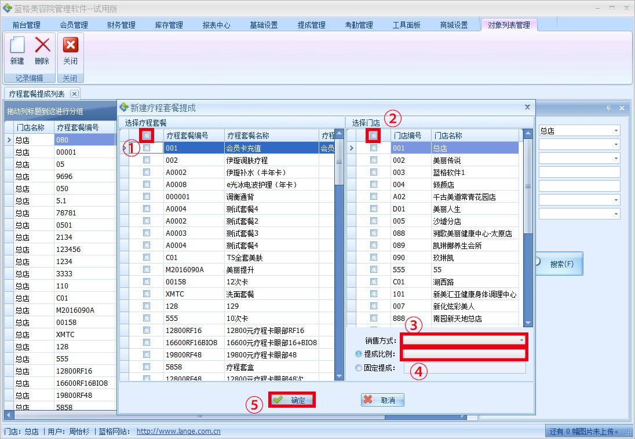Click scroll-up arrow of package list scrollbar
The height and width of the screenshot is (439, 635).
coord(340,133)
